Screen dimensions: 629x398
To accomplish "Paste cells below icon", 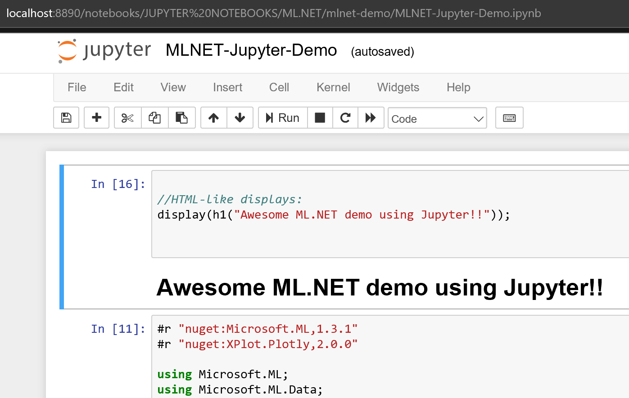I will coord(182,118).
